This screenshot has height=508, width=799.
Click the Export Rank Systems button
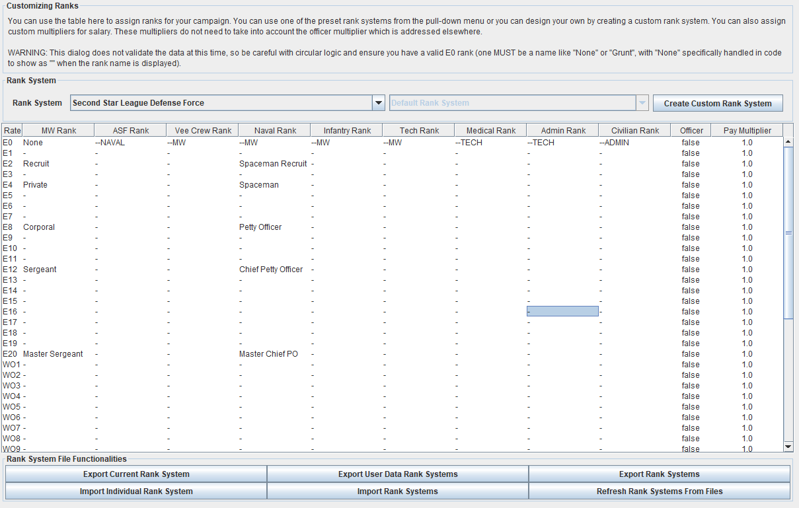[x=659, y=474]
